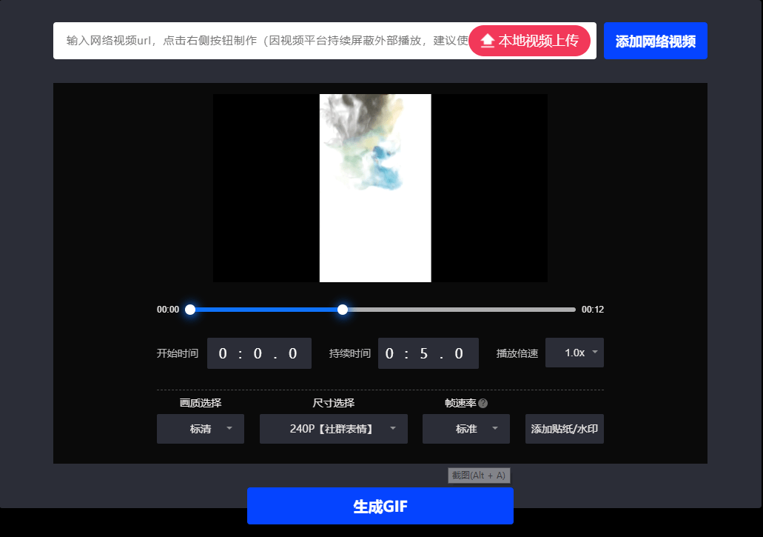Viewport: 763px width, 537px height.
Task: Click the video URL input field
Action: tap(259, 41)
